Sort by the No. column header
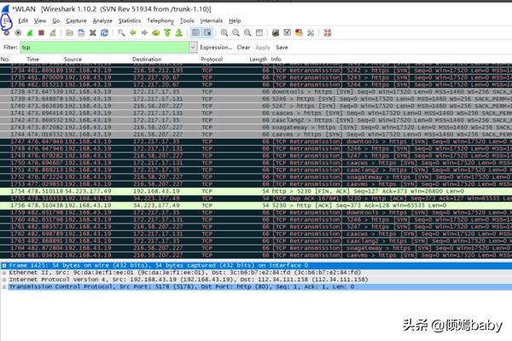Viewport: 512px width, 341px height. [5, 60]
